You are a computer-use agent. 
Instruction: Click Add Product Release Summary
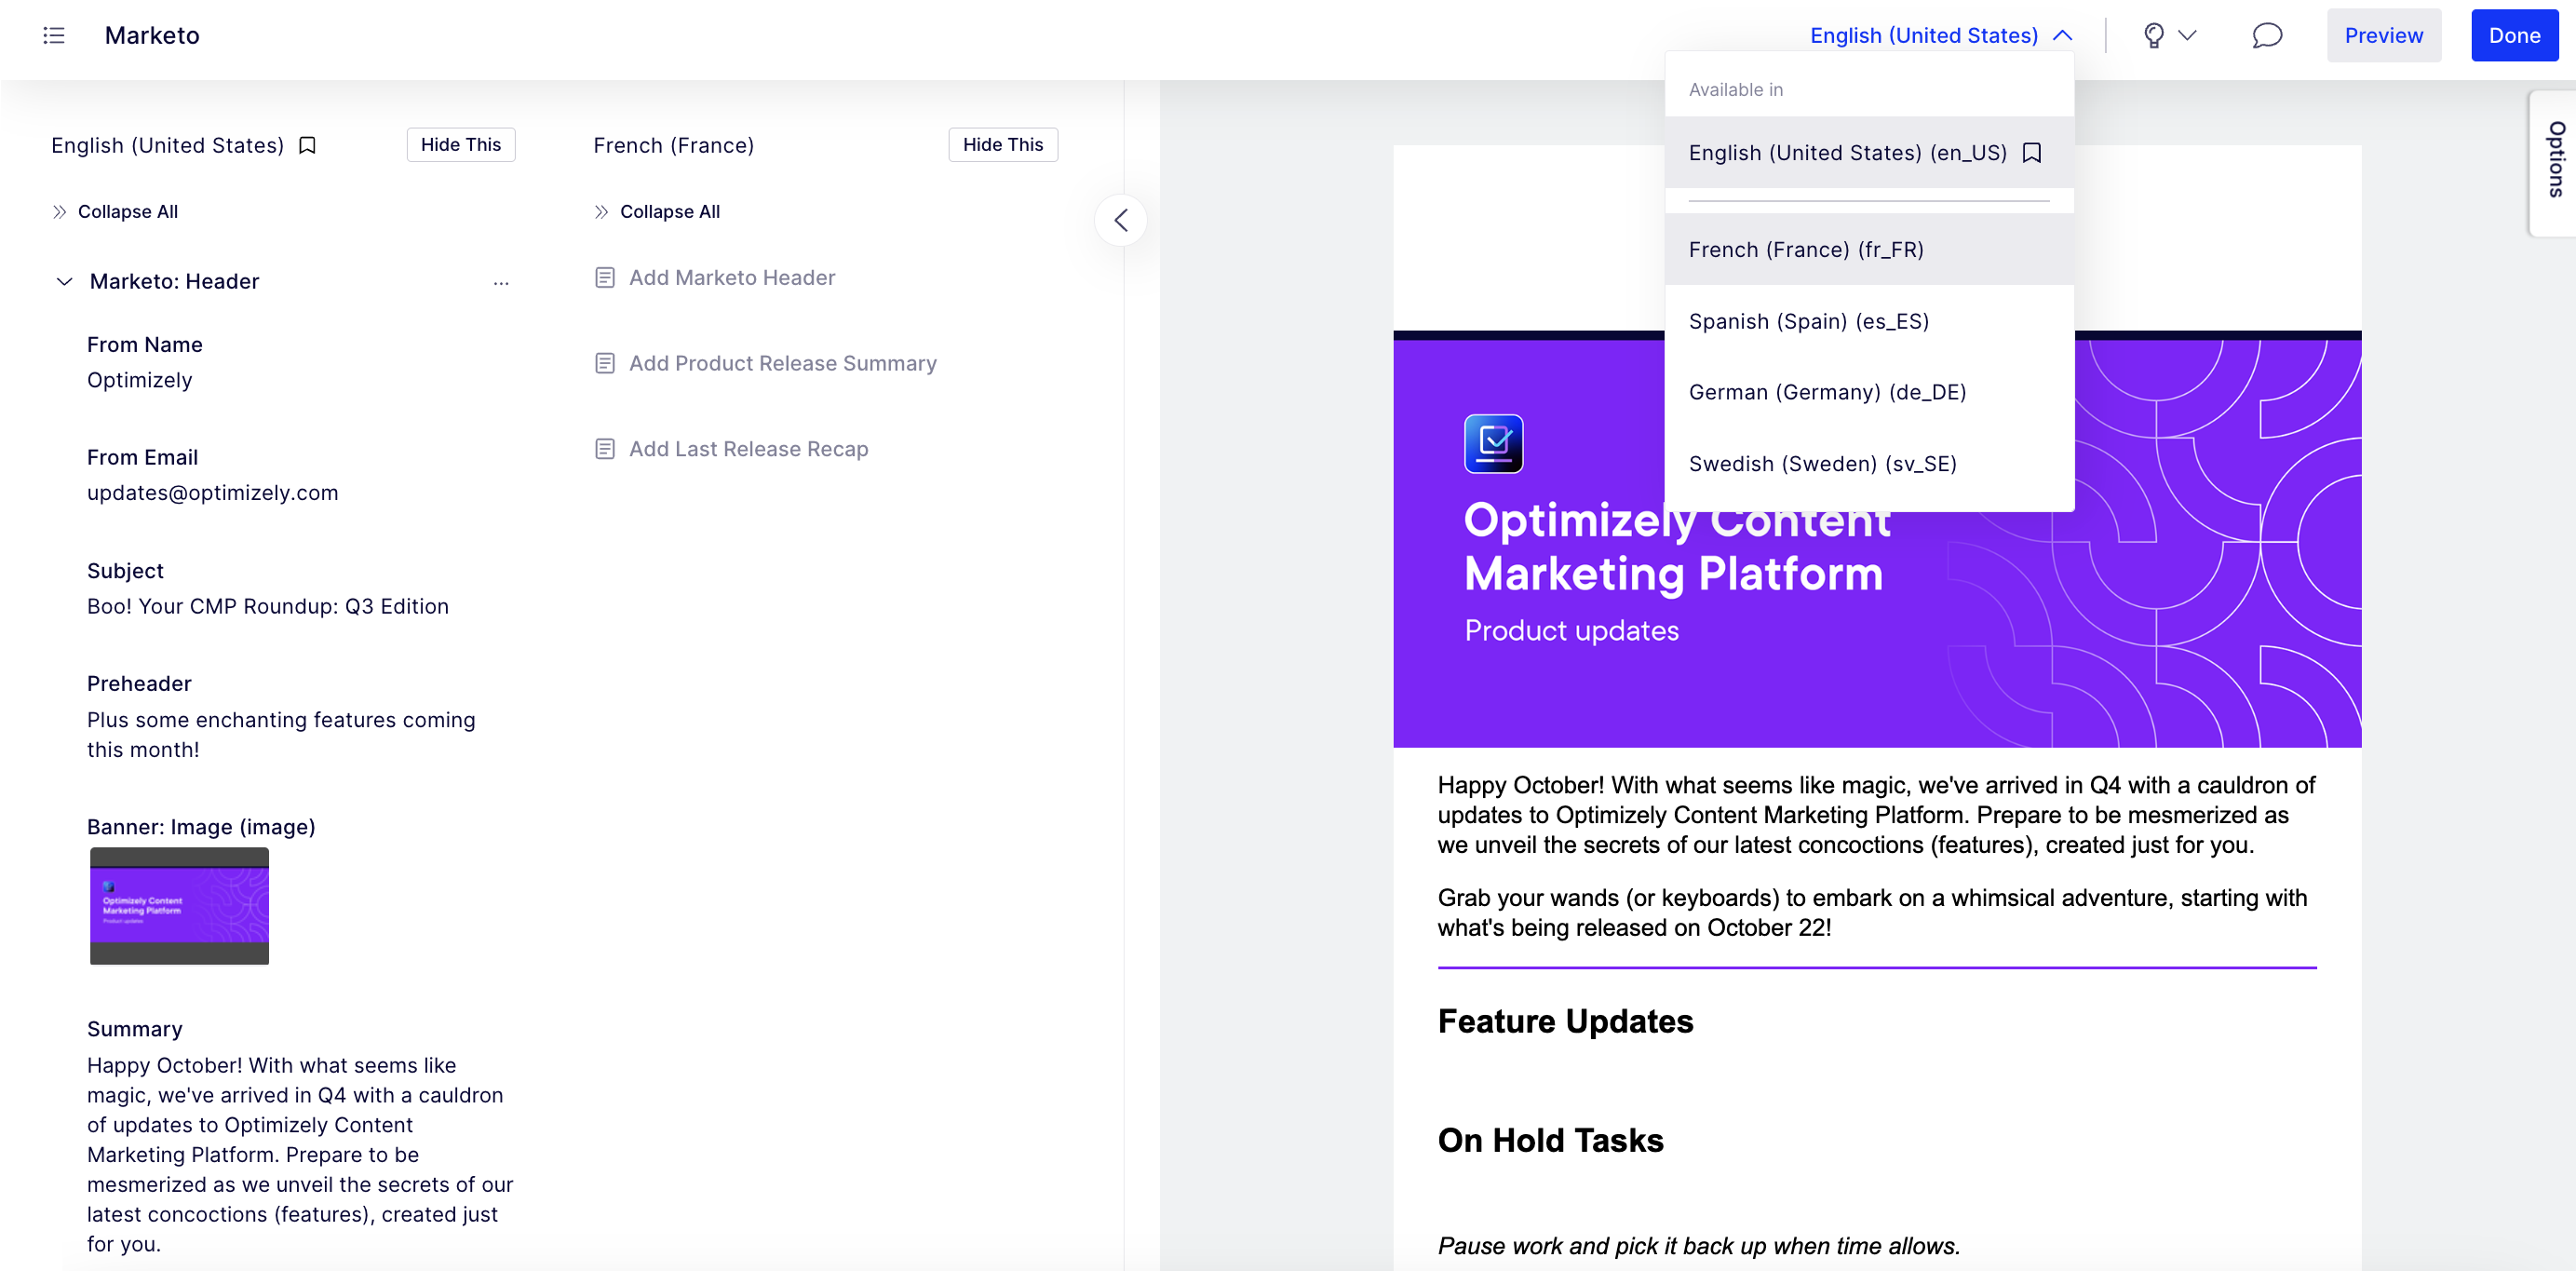pyautogui.click(x=766, y=364)
